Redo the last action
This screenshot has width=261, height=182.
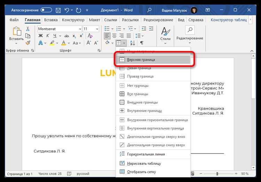78,10
